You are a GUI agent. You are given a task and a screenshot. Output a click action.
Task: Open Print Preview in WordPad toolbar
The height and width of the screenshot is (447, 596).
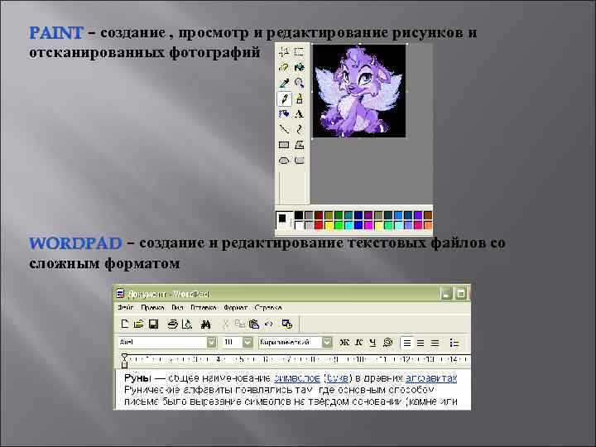coord(187,324)
